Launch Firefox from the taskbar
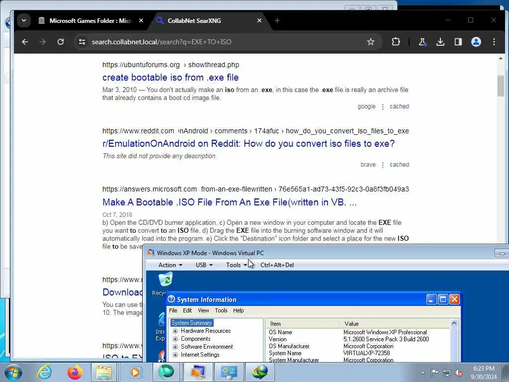The height and width of the screenshot is (382, 509). pyautogui.click(x=75, y=372)
